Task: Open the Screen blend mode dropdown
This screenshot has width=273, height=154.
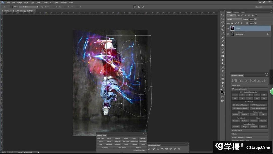Action: click(234, 19)
